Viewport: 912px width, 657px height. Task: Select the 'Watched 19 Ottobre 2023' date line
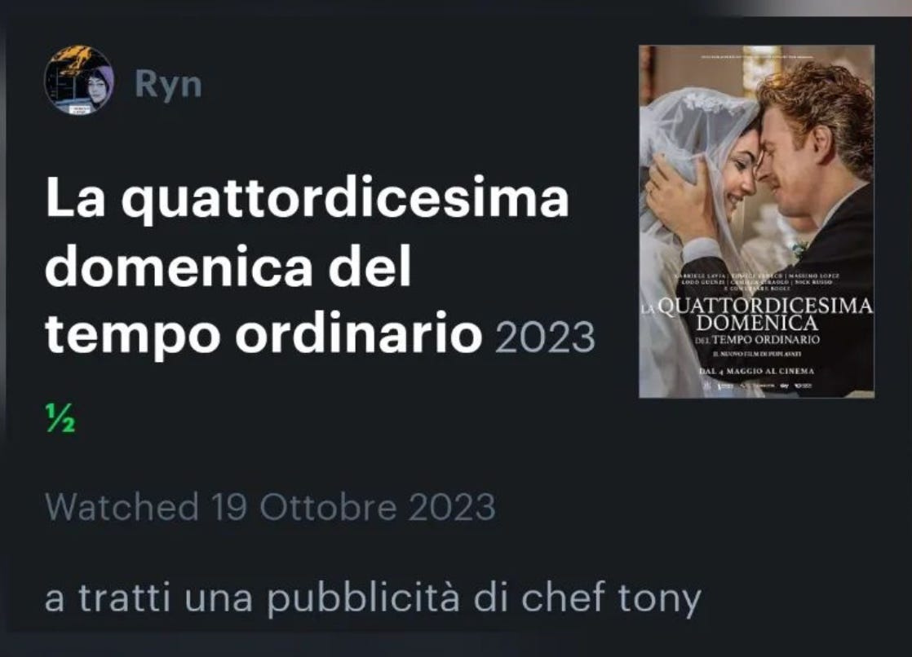[x=271, y=508]
